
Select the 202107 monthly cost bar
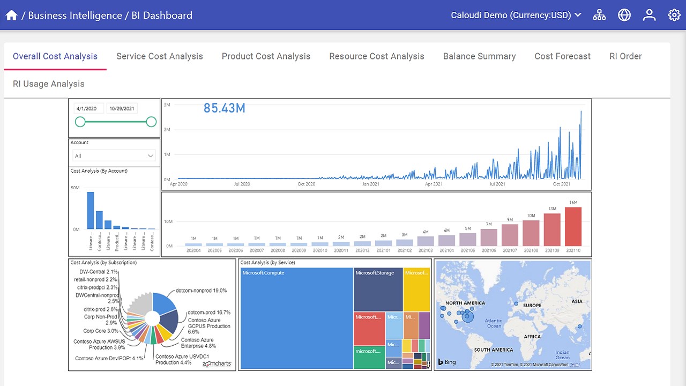[510, 235]
